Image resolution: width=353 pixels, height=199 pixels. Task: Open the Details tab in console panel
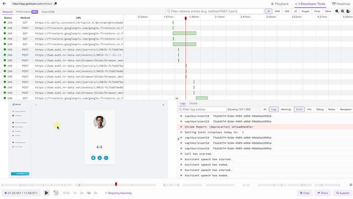[194, 103]
